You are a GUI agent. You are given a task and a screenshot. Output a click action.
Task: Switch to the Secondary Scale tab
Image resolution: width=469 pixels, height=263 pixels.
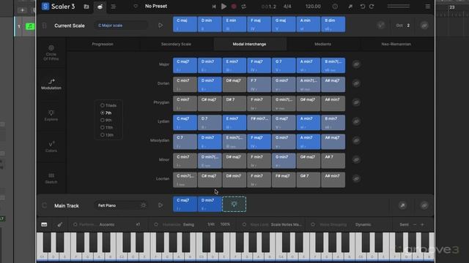(176, 44)
